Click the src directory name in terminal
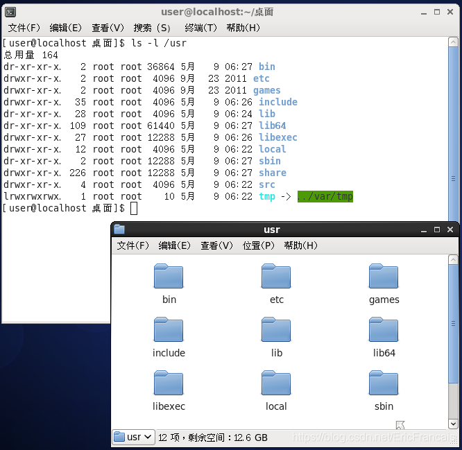 (x=267, y=184)
